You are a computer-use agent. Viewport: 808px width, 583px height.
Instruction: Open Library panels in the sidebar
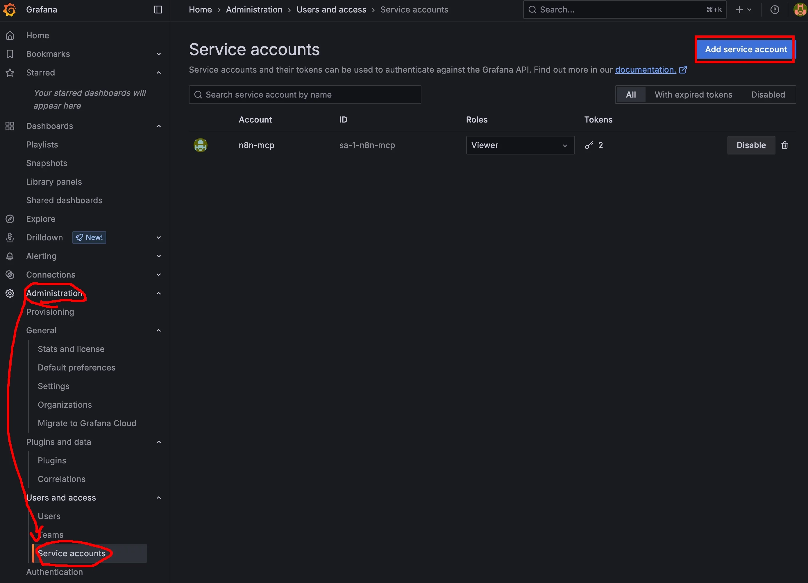point(54,182)
